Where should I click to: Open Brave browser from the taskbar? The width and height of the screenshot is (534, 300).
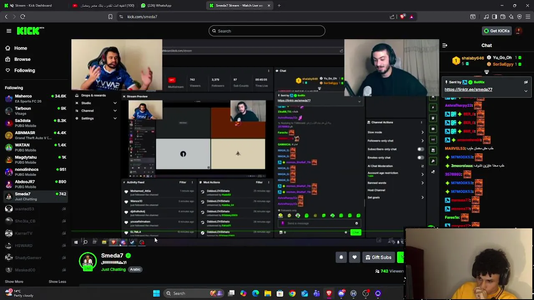329,293
